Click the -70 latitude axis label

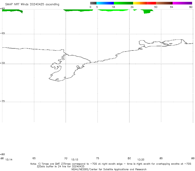pos(2,63)
